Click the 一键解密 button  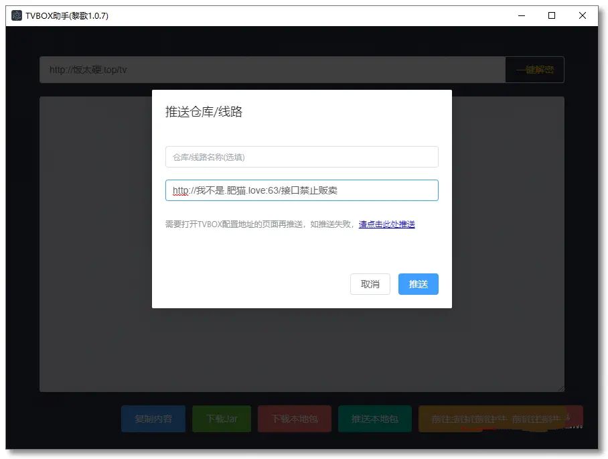(x=535, y=70)
